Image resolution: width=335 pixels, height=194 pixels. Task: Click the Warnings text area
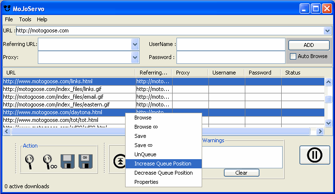point(242,157)
